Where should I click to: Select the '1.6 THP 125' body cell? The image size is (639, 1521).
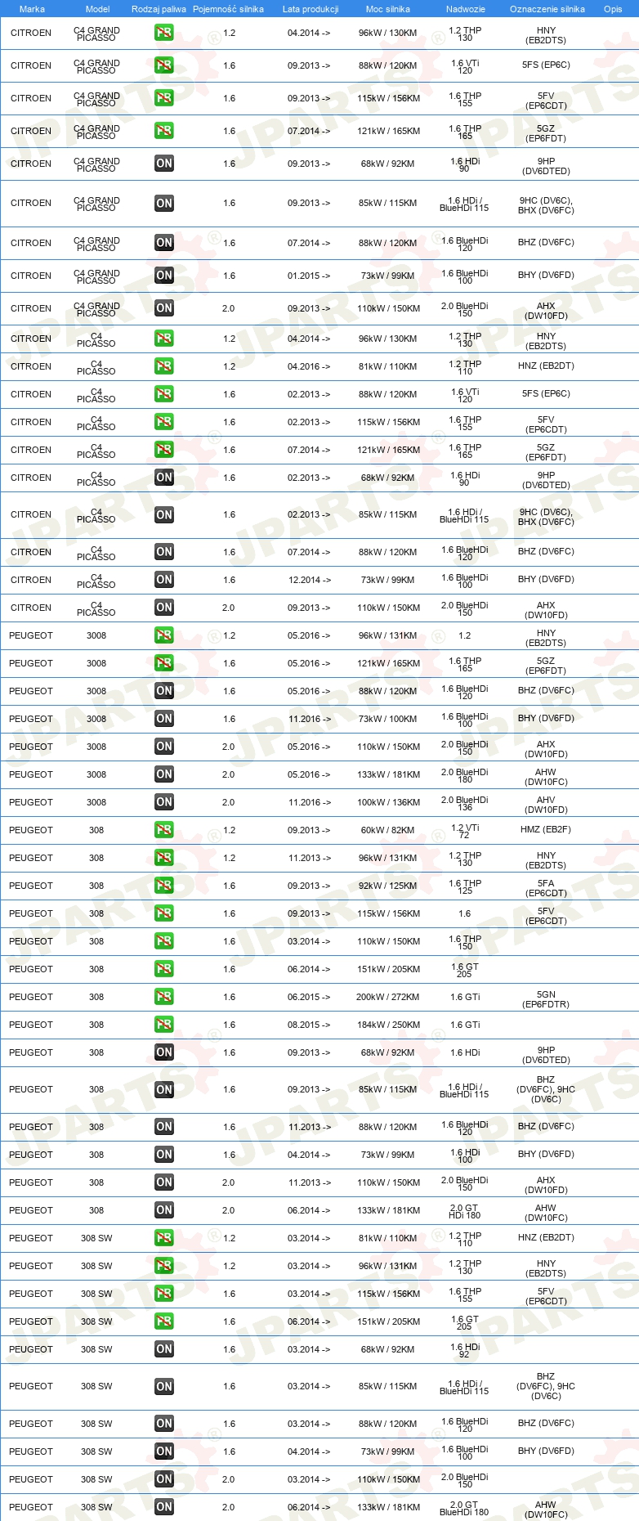click(x=465, y=886)
